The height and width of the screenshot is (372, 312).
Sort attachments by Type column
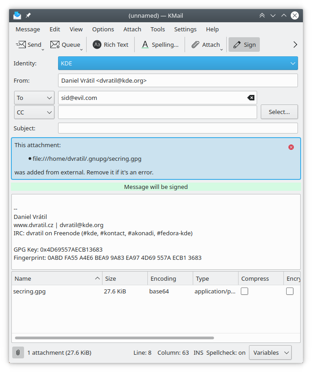[215, 278]
